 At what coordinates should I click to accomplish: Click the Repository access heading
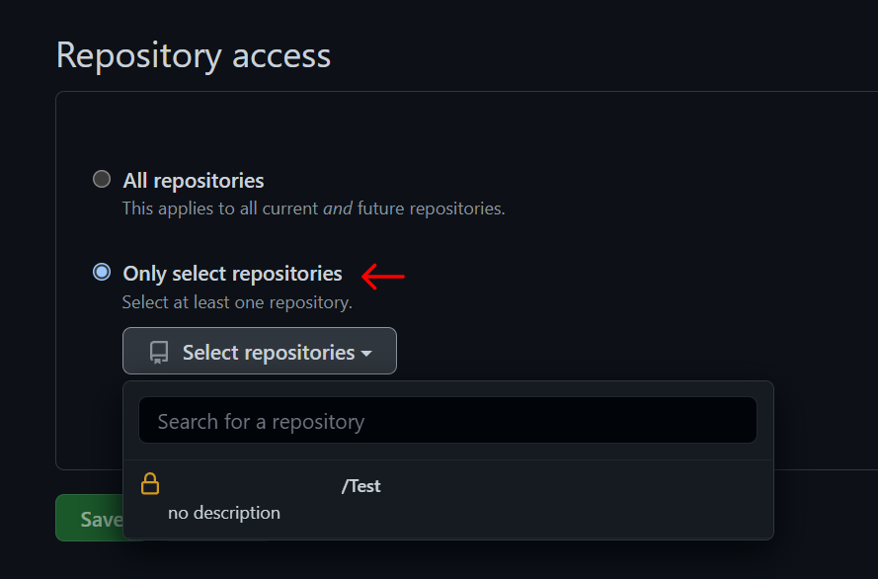(x=194, y=56)
